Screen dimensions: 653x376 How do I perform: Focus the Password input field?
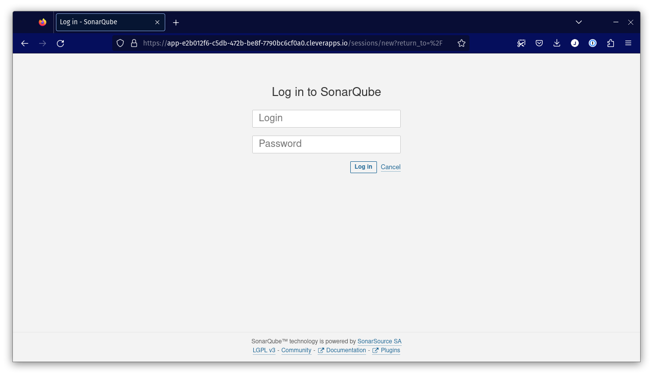(x=326, y=144)
